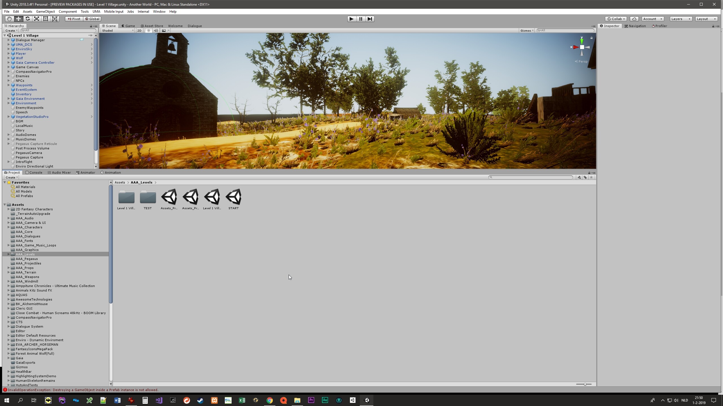Image resolution: width=723 pixels, height=406 pixels.
Task: Click the Cloud services icon
Action: pos(634,19)
